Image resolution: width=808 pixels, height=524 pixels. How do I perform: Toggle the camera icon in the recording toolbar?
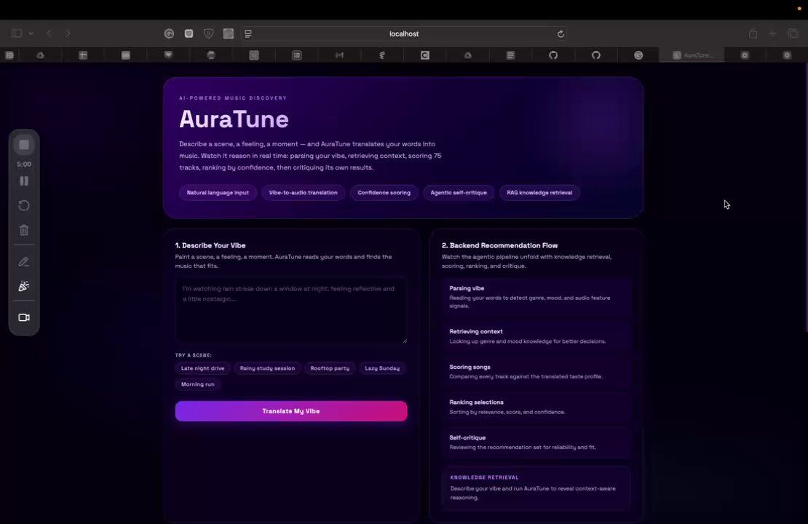24,317
